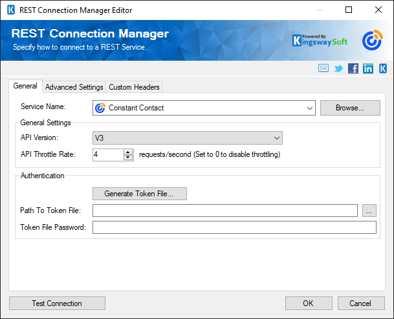
Task: Click the KingswaySoft K icon in social row
Action: click(x=383, y=68)
